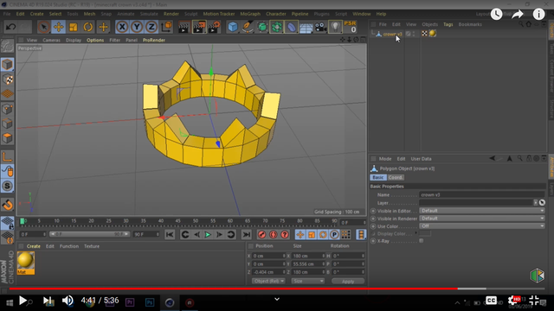Click the Display Color swatch
Image resolution: width=554 pixels, height=311 pixels.
(425, 233)
